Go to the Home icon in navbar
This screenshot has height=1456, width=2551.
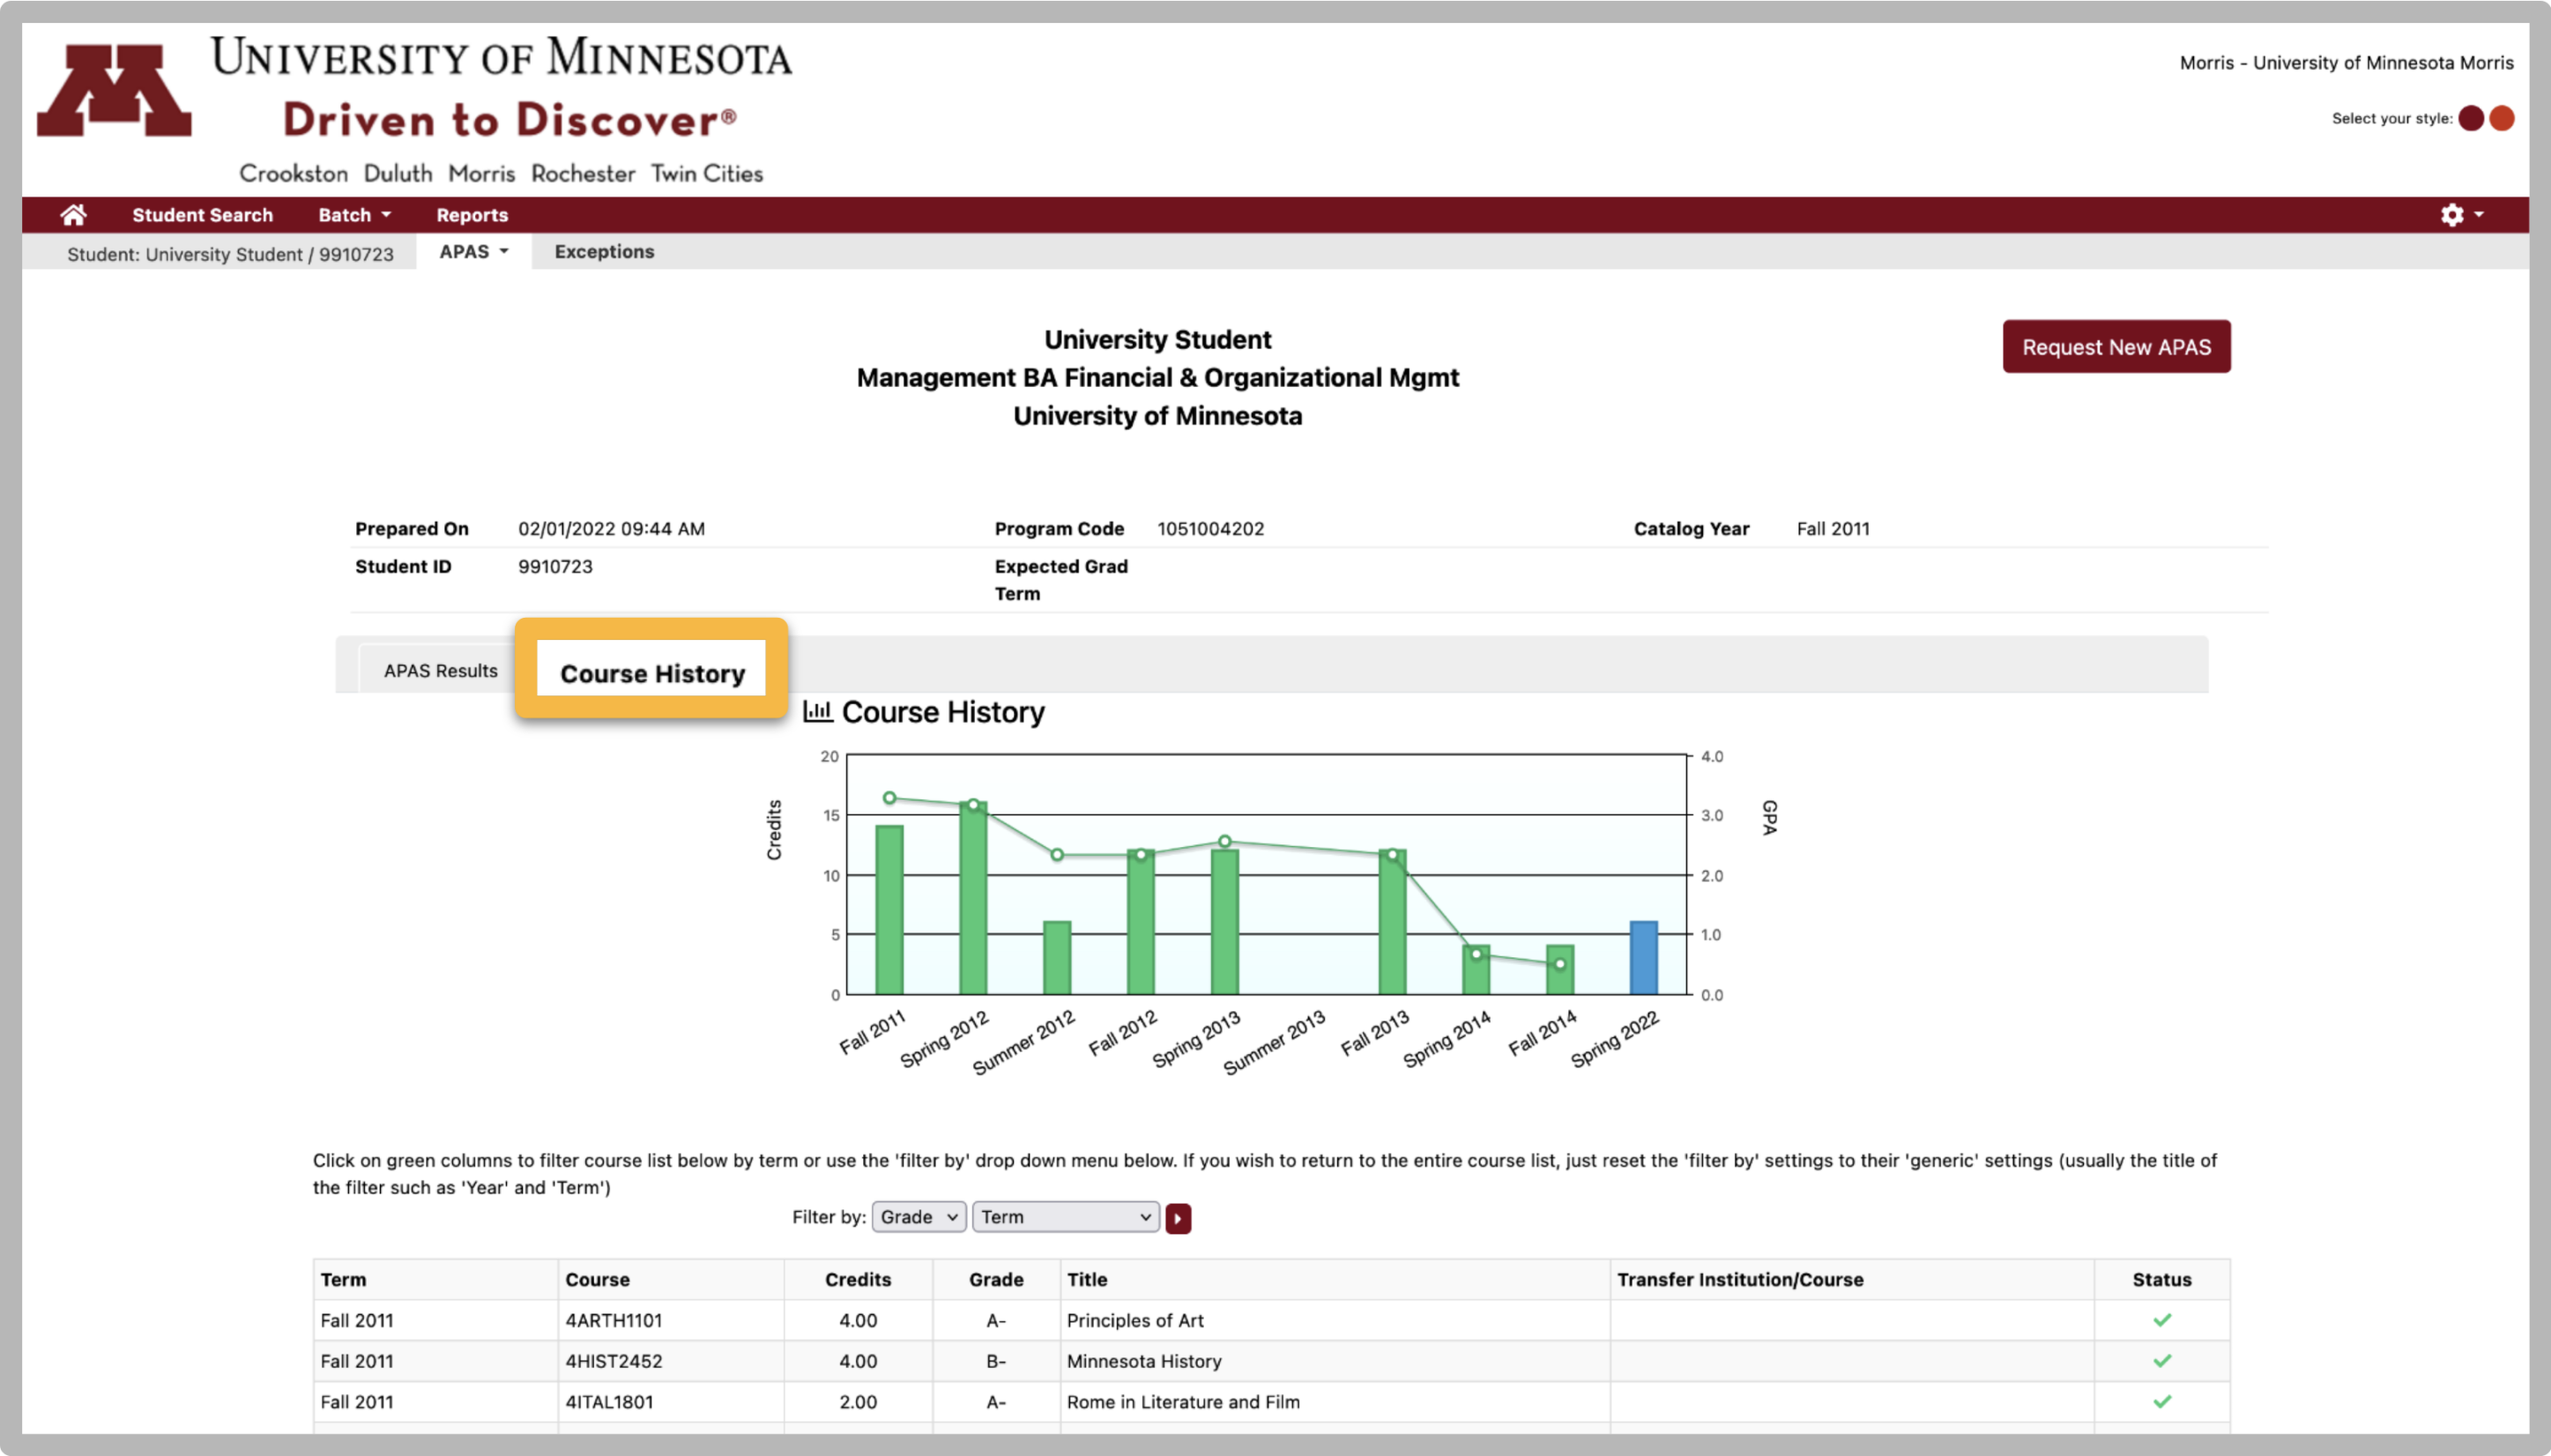pos(73,215)
